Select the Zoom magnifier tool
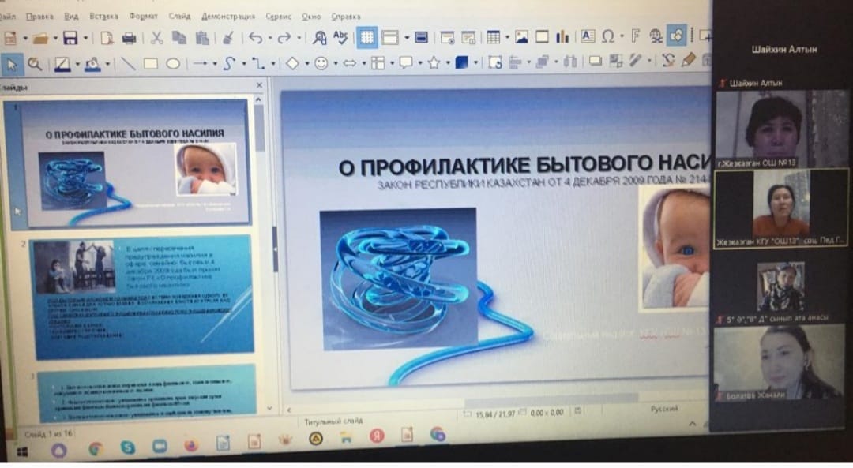The image size is (853, 468). 35,64
